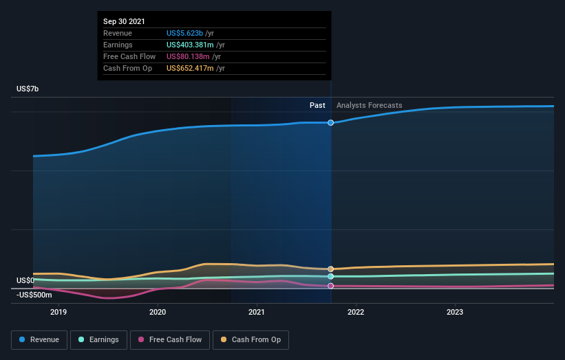Click the US$5.623b revenue value
The height and width of the screenshot is (360, 565).
[x=184, y=33]
